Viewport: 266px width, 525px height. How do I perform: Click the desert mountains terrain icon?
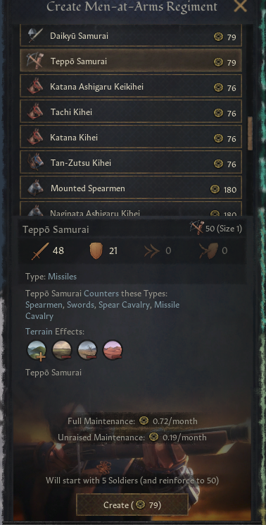(113, 350)
